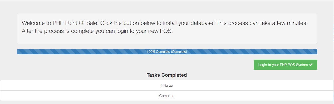Click the Tasks Completed heading
The height and width of the screenshot is (104, 334).
[x=167, y=75]
